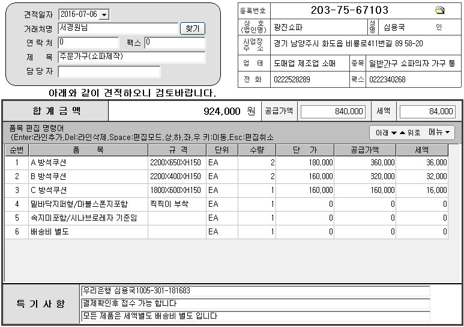Click the 공급가액 total field showing 840,000
The image size is (464, 327).
[333, 111]
